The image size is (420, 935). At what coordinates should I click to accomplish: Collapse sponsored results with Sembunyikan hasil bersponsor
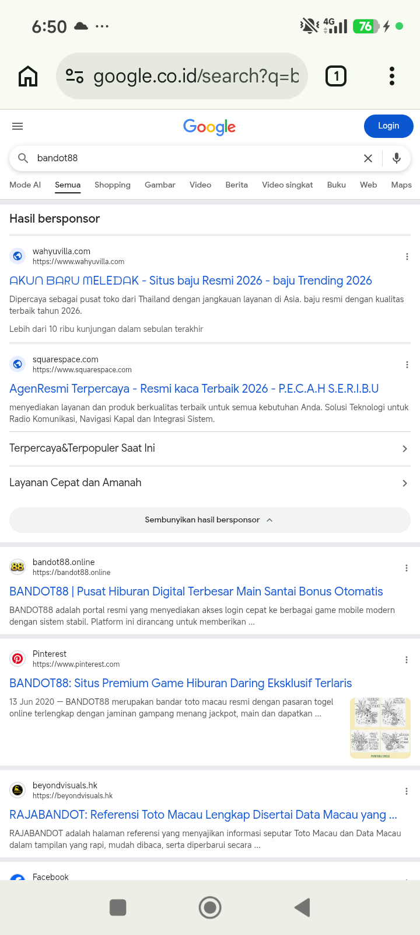pyautogui.click(x=210, y=520)
